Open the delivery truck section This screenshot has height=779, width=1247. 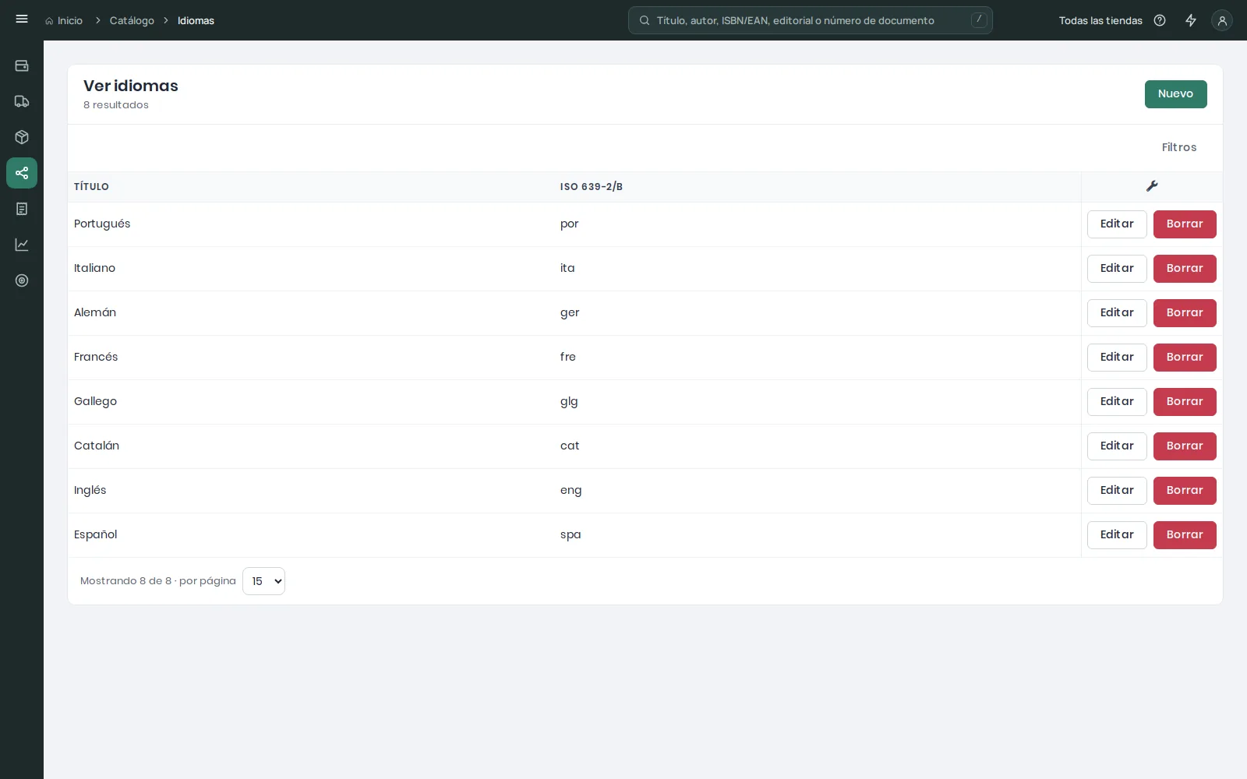click(x=22, y=101)
